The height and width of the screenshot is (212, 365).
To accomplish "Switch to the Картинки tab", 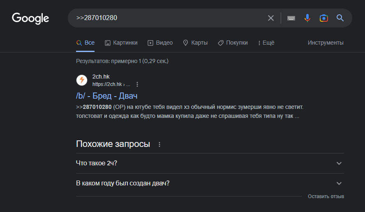I will point(121,43).
